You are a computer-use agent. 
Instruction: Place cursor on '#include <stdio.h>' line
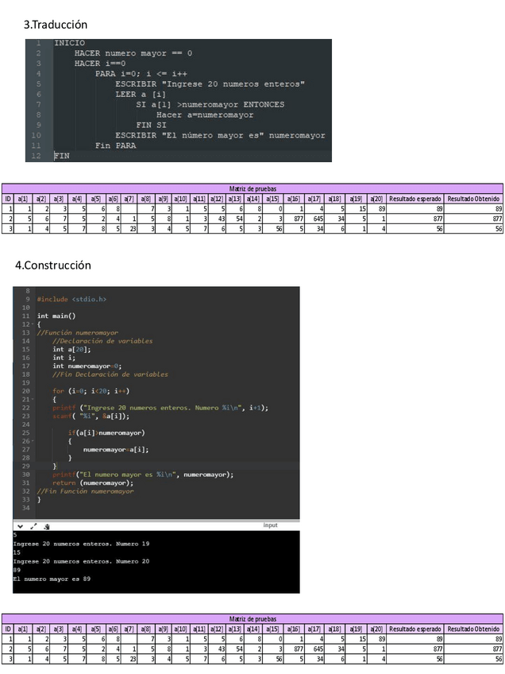pyautogui.click(x=71, y=300)
